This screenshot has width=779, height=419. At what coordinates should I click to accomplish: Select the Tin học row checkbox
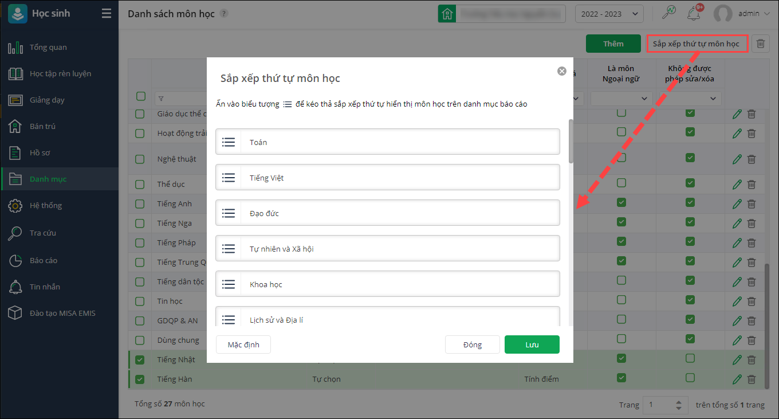[140, 301]
